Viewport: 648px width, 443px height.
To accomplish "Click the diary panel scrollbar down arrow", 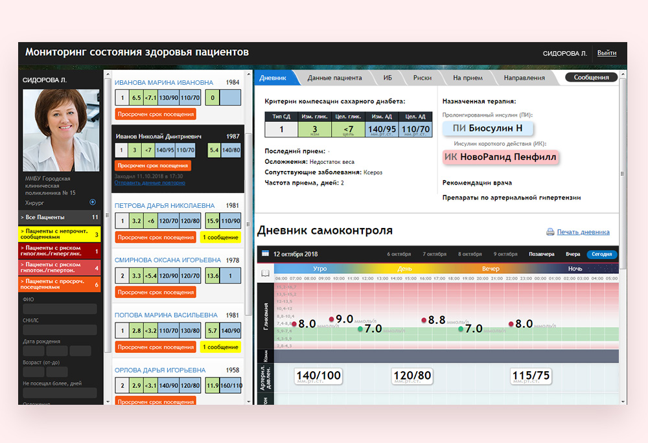I will [x=622, y=402].
